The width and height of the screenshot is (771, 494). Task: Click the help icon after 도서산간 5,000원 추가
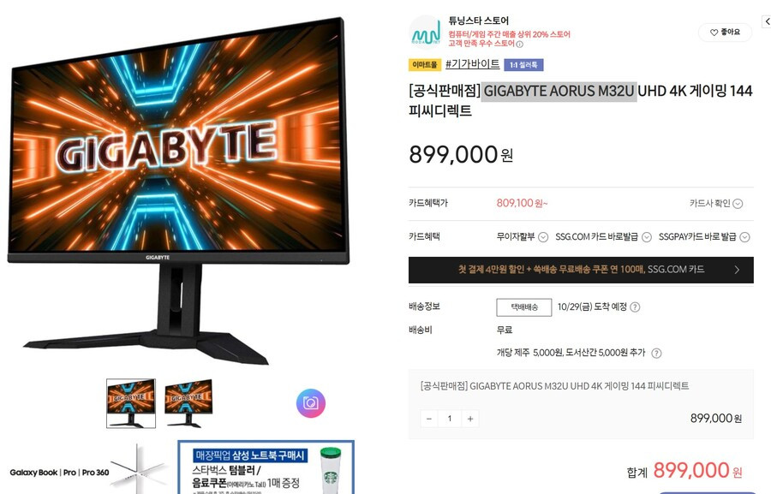(656, 353)
